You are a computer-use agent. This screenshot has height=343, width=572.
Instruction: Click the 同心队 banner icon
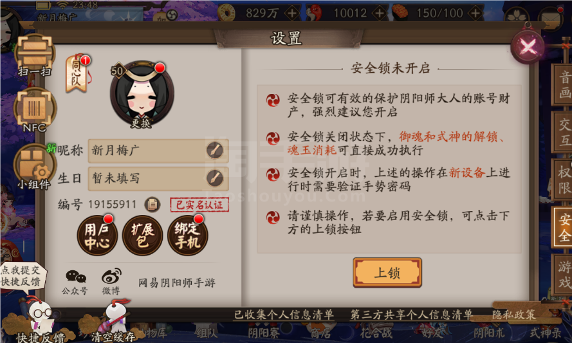77,74
